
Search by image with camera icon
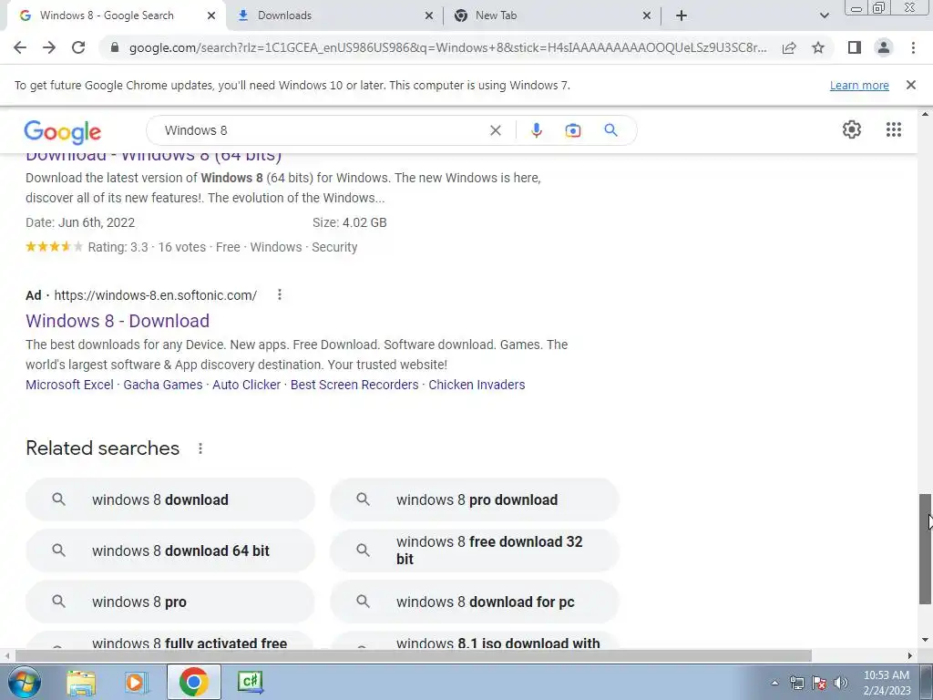(573, 130)
